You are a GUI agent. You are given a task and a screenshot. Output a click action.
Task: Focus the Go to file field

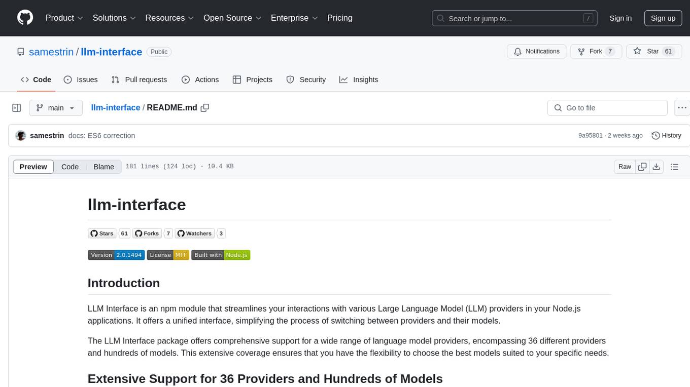pos(607,108)
